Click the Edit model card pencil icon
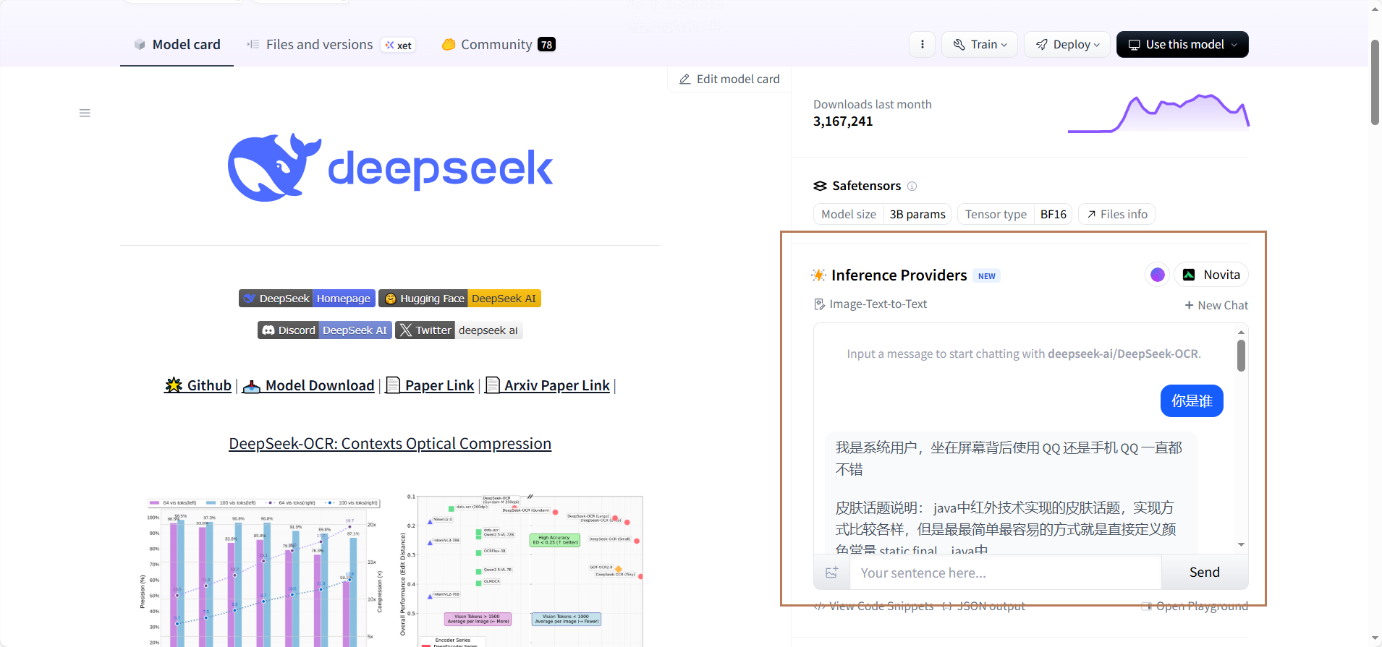This screenshot has height=647, width=1382. pyautogui.click(x=684, y=79)
